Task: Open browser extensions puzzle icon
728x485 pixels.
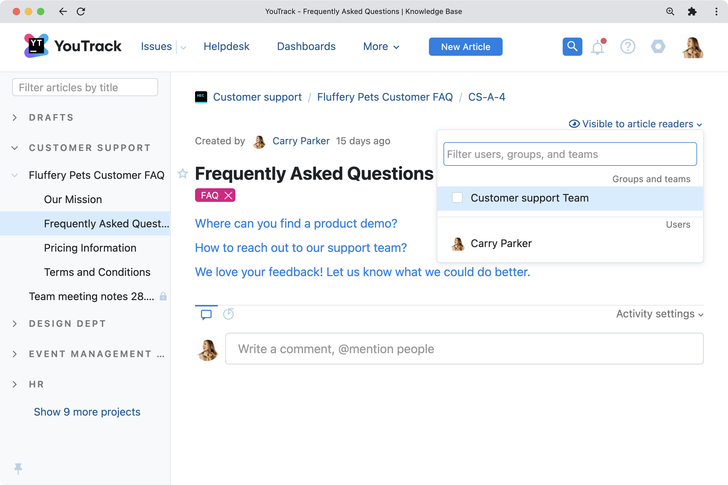Action: tap(692, 12)
